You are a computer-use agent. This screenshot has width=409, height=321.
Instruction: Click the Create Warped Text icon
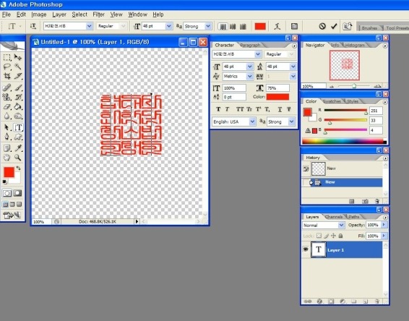pyautogui.click(x=277, y=26)
